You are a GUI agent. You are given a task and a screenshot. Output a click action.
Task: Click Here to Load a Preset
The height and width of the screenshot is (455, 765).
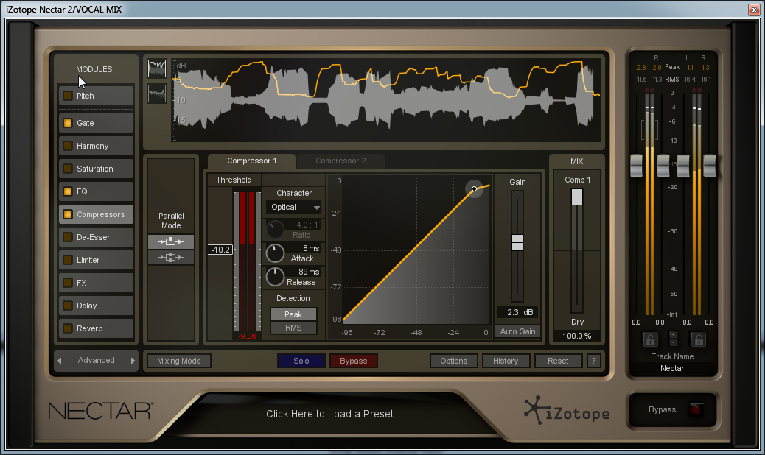click(x=330, y=414)
